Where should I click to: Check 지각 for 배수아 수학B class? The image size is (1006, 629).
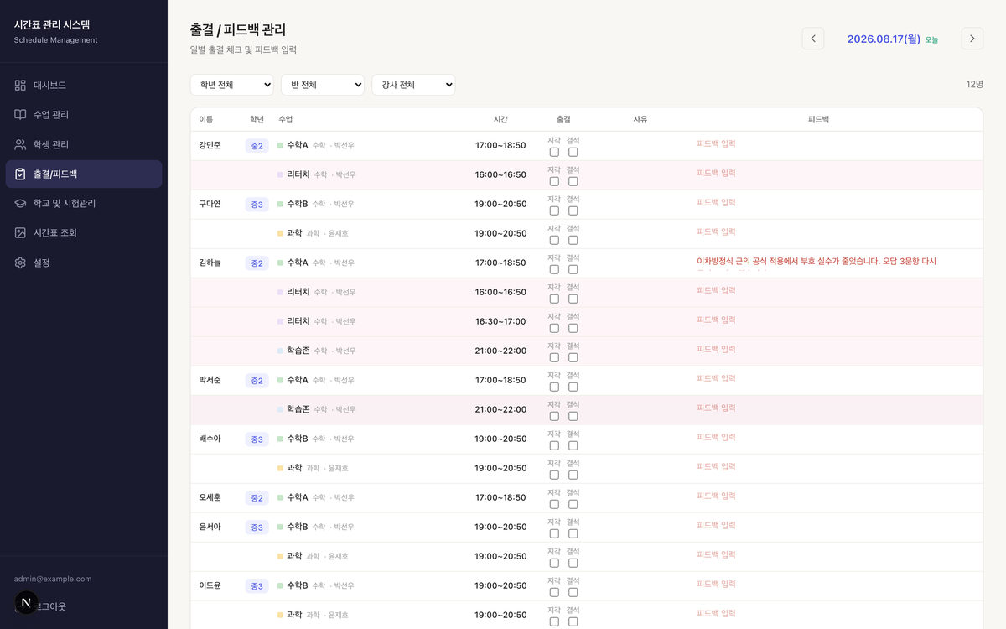tap(554, 445)
